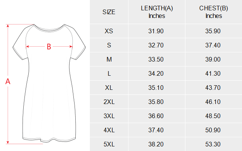Screen dimensions: 242x151
Task: Select the M size row label
Action: 109,59
